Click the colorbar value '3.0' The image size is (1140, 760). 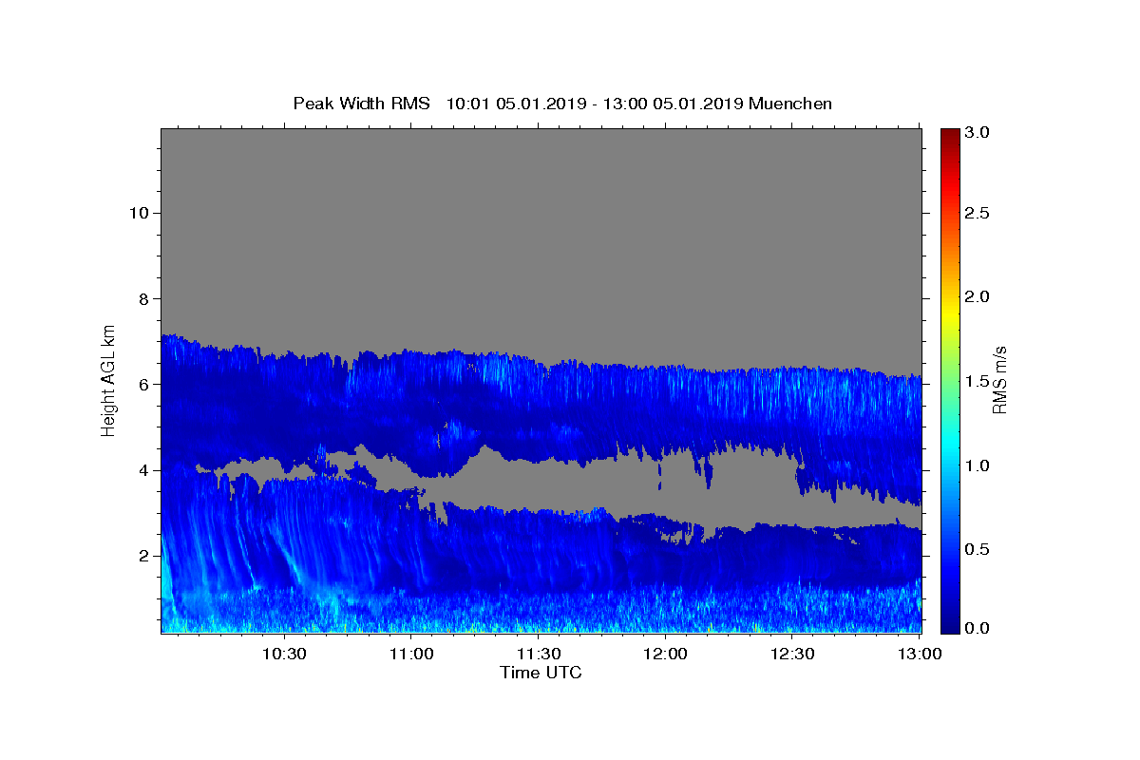978,133
